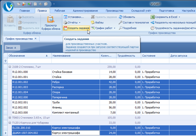Expand the П0601 Стеллажи 3.65 м group

coord(9,118)
